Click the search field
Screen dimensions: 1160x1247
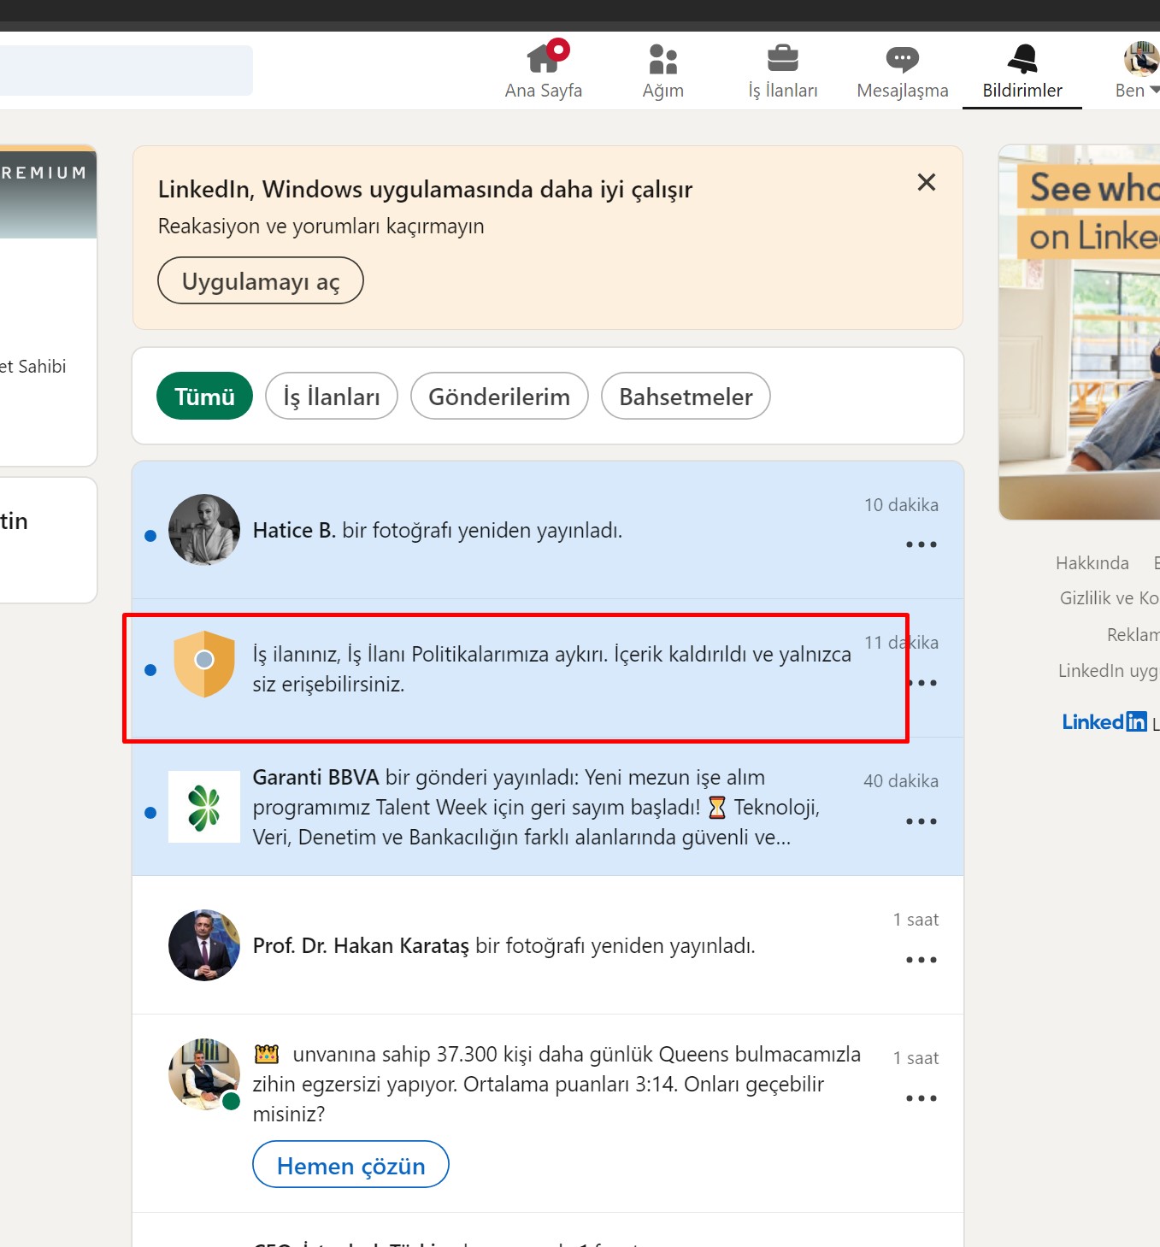point(126,70)
